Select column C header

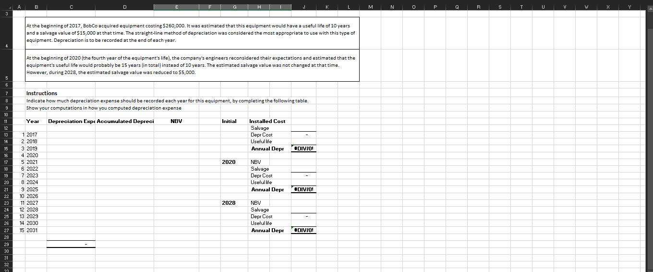coord(71,7)
